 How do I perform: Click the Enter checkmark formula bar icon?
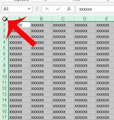(58, 9)
